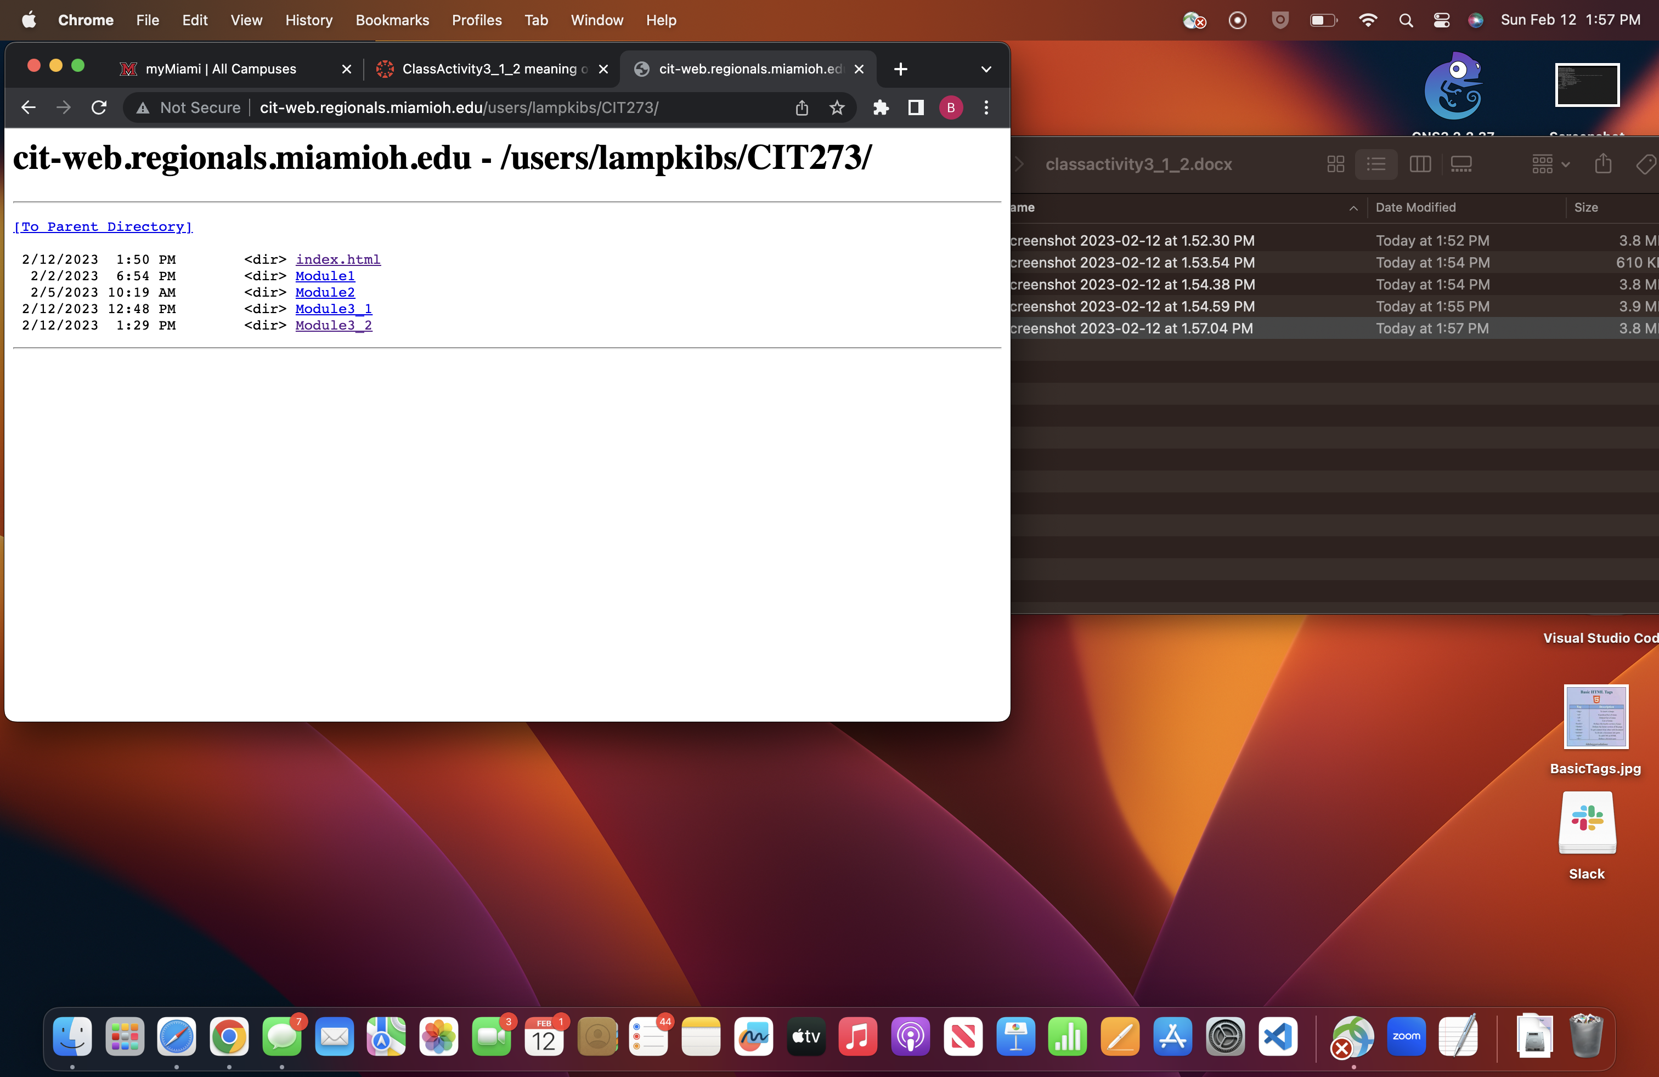This screenshot has width=1659, height=1077.
Task: Open the Finder group-by dropdown
Action: click(1550, 165)
